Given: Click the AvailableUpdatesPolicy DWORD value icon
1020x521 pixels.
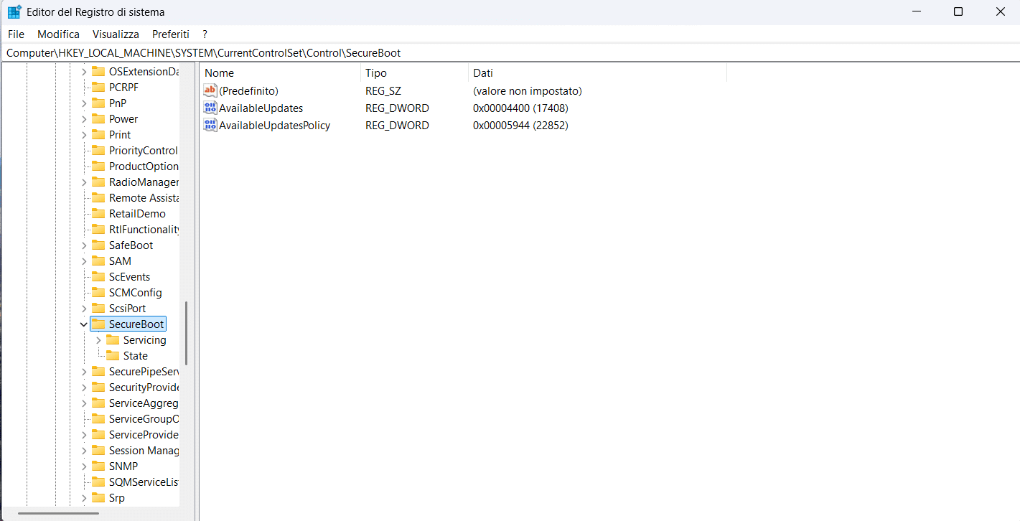Looking at the screenshot, I should coord(210,126).
